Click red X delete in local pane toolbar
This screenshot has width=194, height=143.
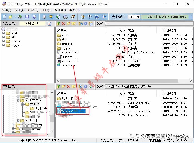coord(69,87)
